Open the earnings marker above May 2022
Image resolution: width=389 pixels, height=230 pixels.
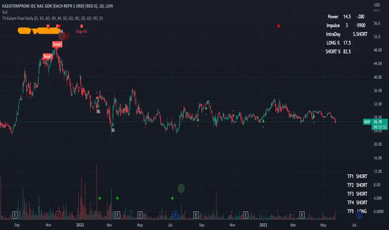pyautogui.click(x=140, y=215)
